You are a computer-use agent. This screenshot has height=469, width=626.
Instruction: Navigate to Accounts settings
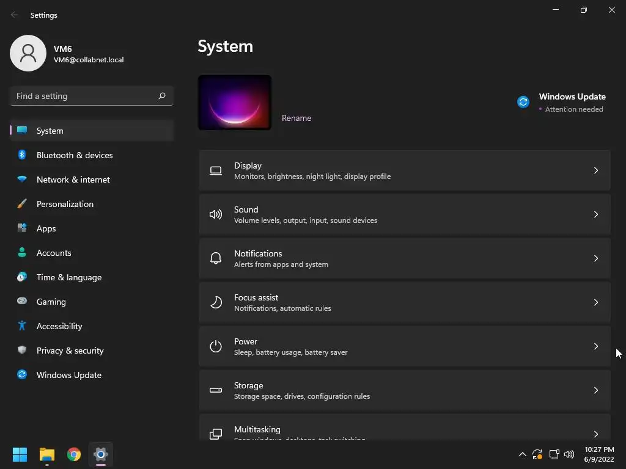92,252
